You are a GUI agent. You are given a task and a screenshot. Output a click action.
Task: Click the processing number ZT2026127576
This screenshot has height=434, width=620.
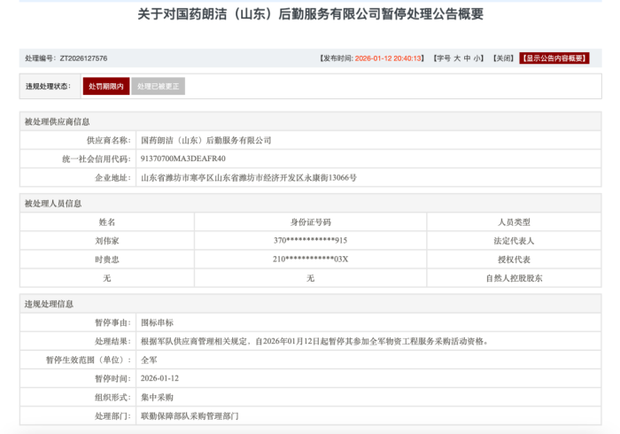83,58
